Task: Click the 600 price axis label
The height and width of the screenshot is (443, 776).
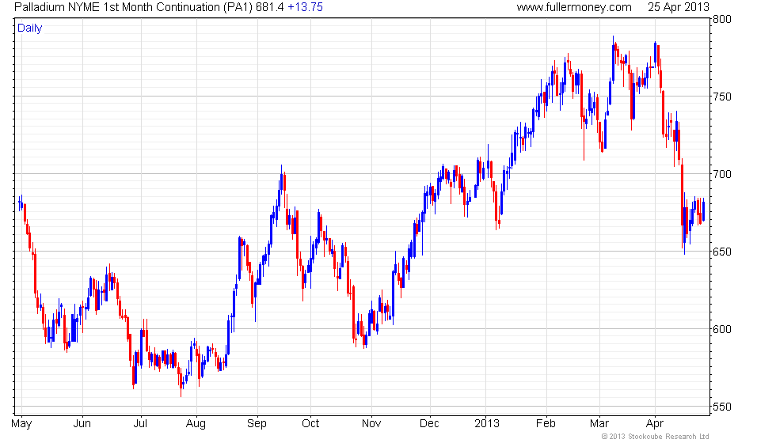Action: 721,329
